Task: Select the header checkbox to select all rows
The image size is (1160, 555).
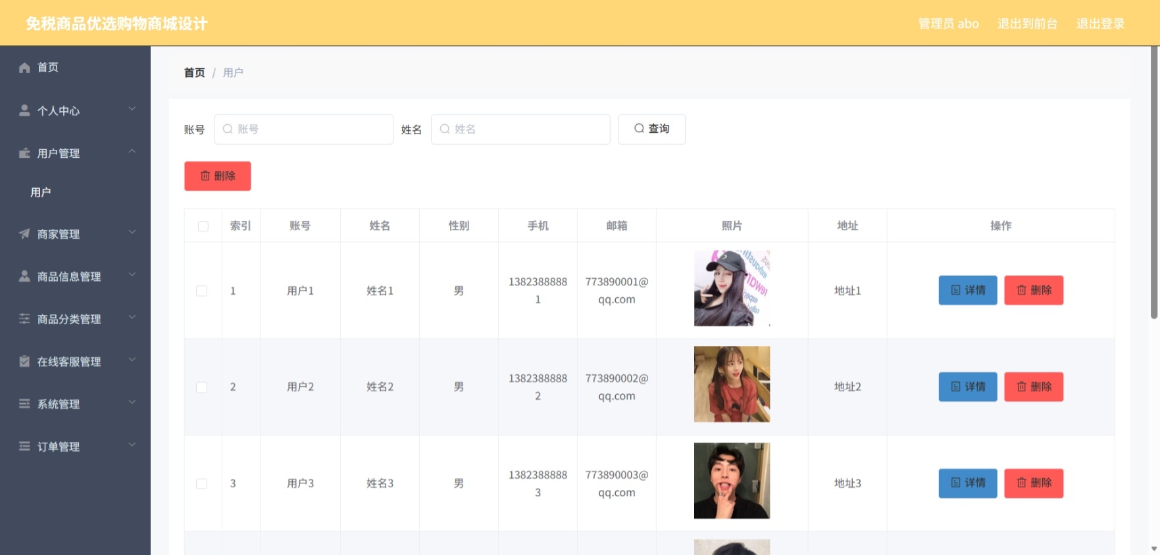Action: 203,226
